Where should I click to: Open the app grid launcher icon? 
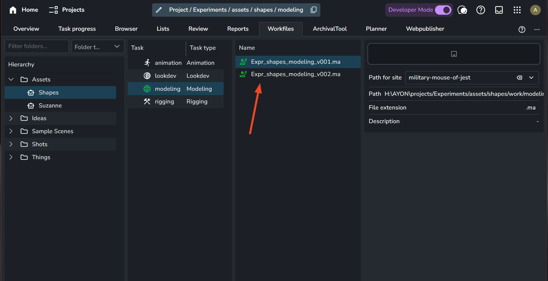point(517,10)
